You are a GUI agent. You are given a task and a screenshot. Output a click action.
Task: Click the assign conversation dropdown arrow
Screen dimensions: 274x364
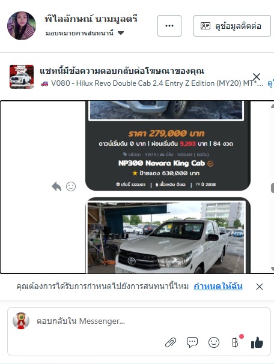(121, 33)
